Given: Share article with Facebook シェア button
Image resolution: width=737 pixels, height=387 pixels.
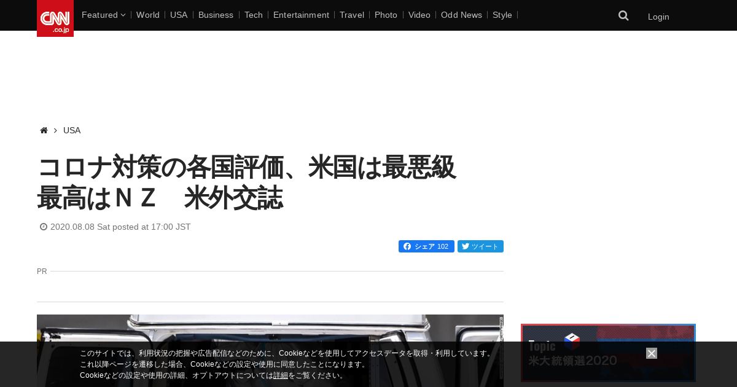Looking at the screenshot, I should [426, 246].
